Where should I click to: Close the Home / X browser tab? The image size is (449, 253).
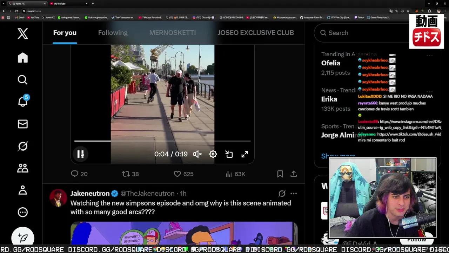tap(45, 4)
